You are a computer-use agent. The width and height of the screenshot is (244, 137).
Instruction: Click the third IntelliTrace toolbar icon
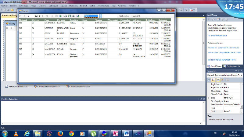[218, 19]
